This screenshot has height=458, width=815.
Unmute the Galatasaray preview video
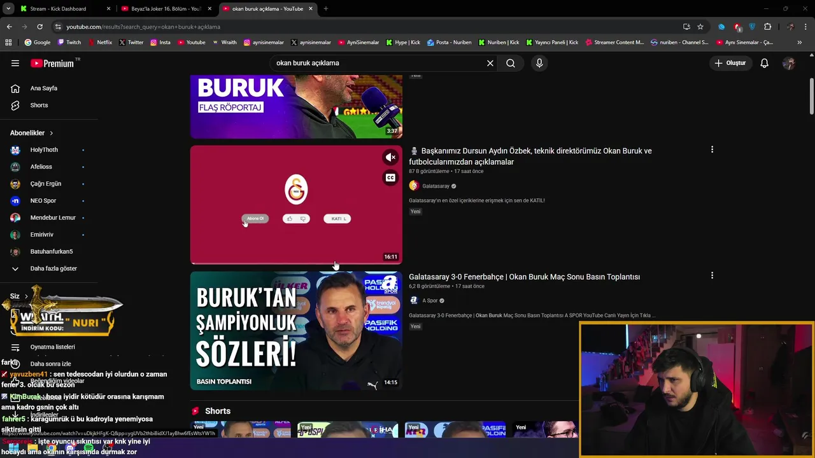coord(390,157)
